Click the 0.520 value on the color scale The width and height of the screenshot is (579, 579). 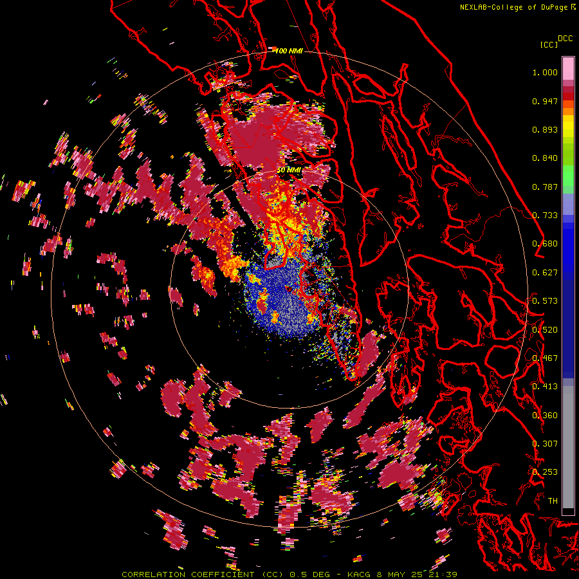click(x=545, y=330)
